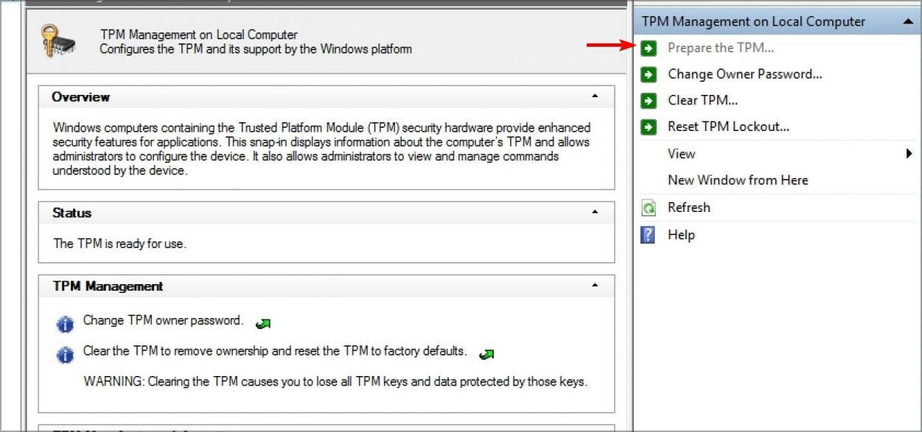The height and width of the screenshot is (432, 922).
Task: Click the info icon next to Clear the TPM text
Action: 66,355
